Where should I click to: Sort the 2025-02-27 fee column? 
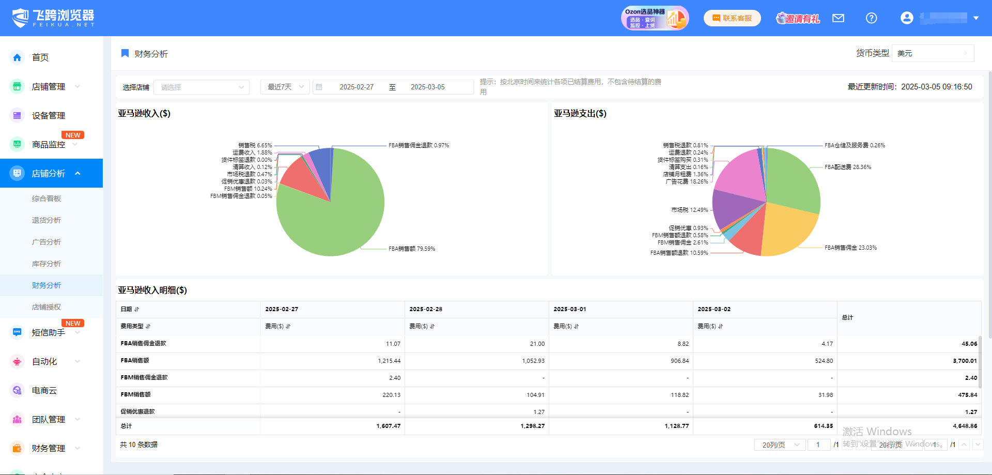point(288,326)
